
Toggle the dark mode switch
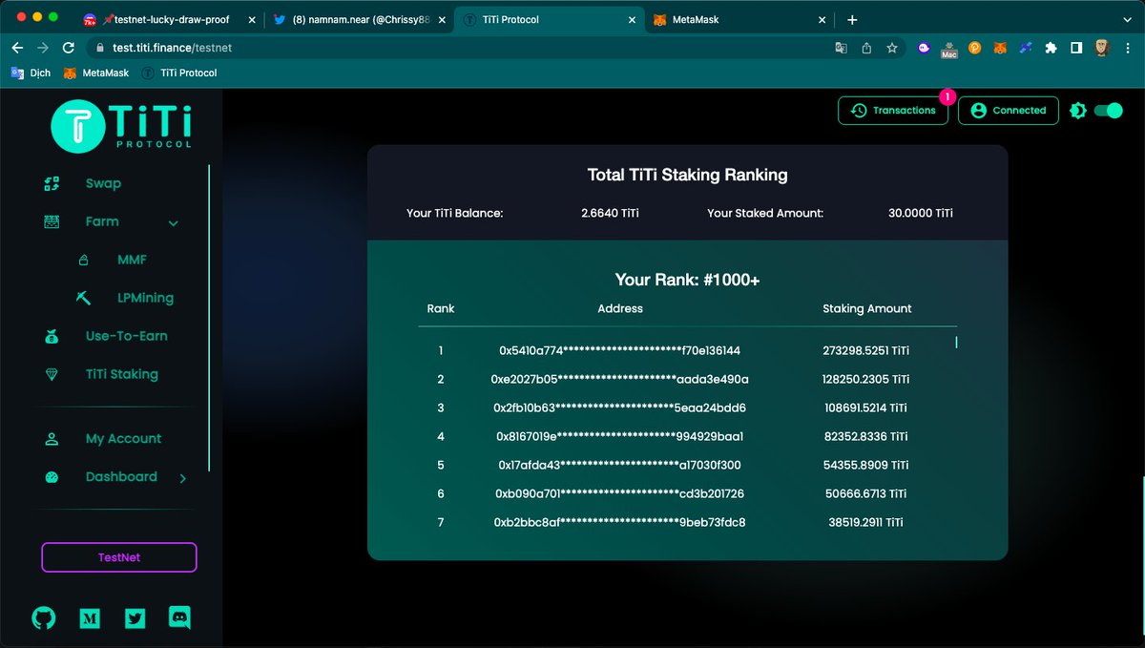point(1108,111)
